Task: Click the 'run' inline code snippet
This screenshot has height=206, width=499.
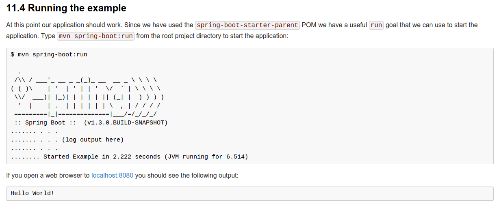Action: click(376, 25)
